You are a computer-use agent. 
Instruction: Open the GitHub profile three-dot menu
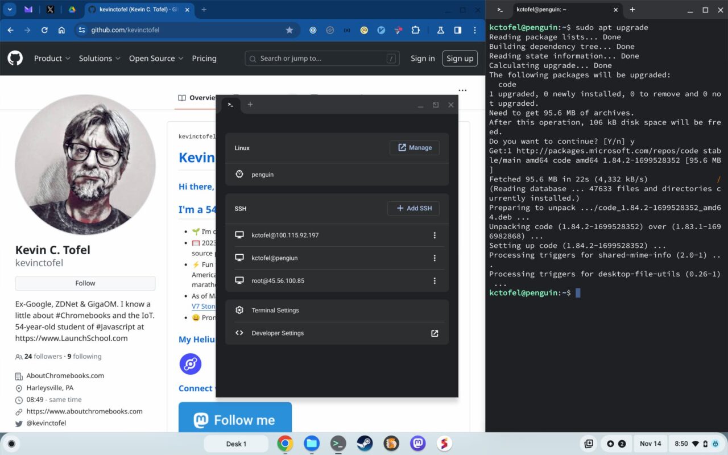click(462, 90)
